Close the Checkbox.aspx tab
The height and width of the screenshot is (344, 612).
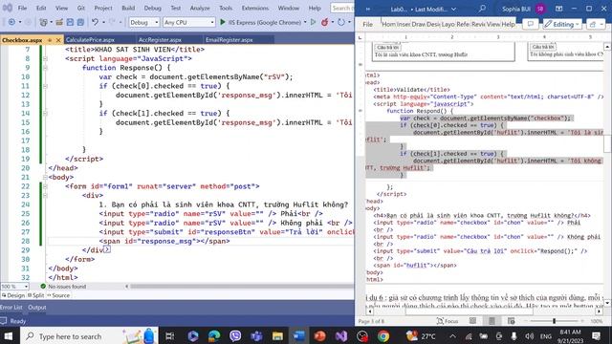click(58, 40)
